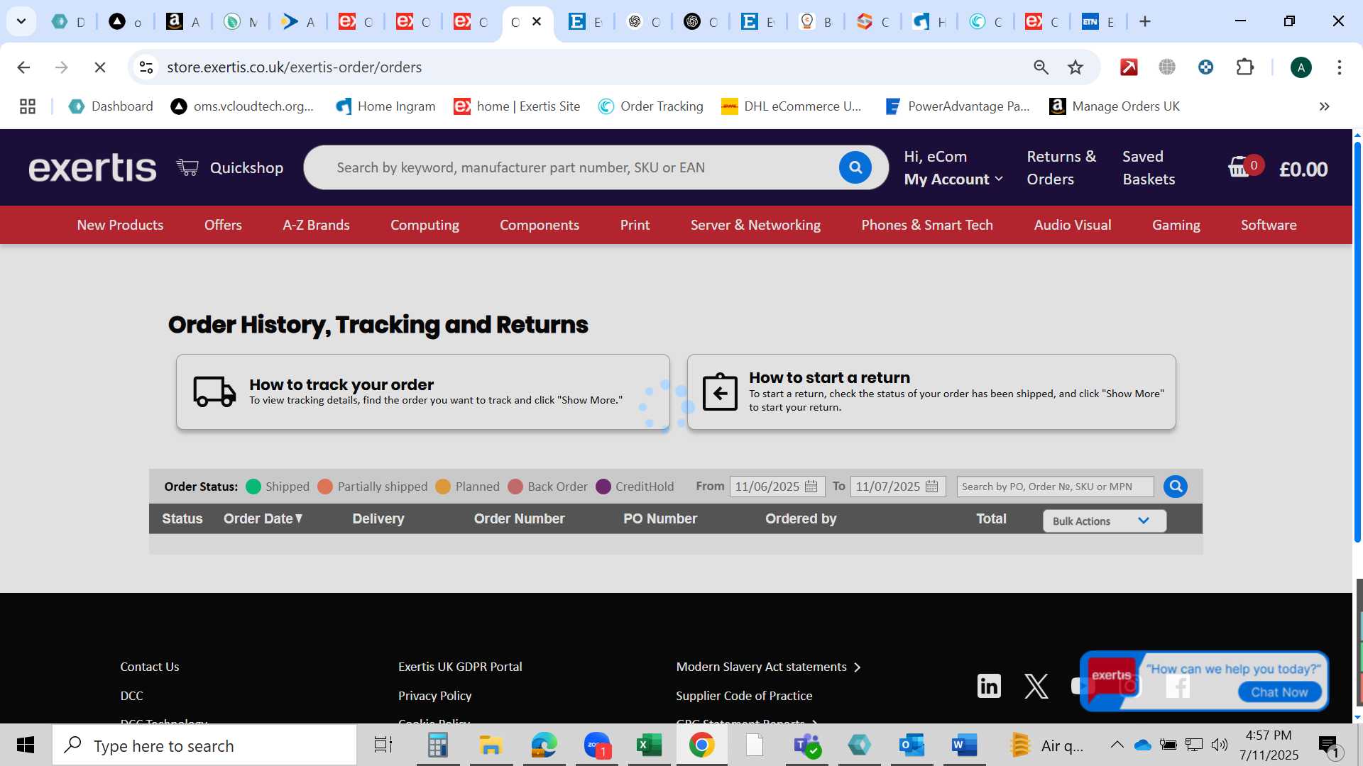The height and width of the screenshot is (766, 1363).
Task: Open the Bulk Actions dropdown
Action: tap(1104, 521)
